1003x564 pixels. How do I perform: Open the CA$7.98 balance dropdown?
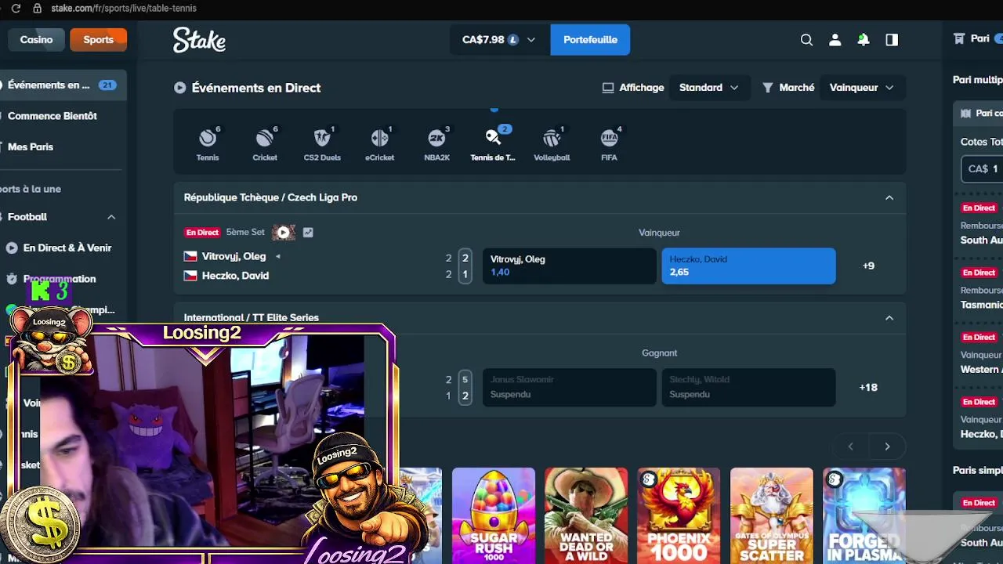[x=499, y=40]
